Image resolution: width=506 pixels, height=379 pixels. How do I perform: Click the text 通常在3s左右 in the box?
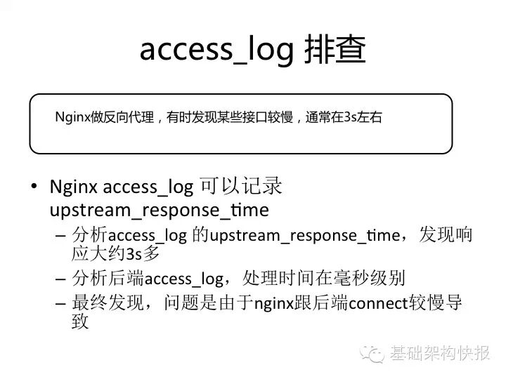(344, 117)
